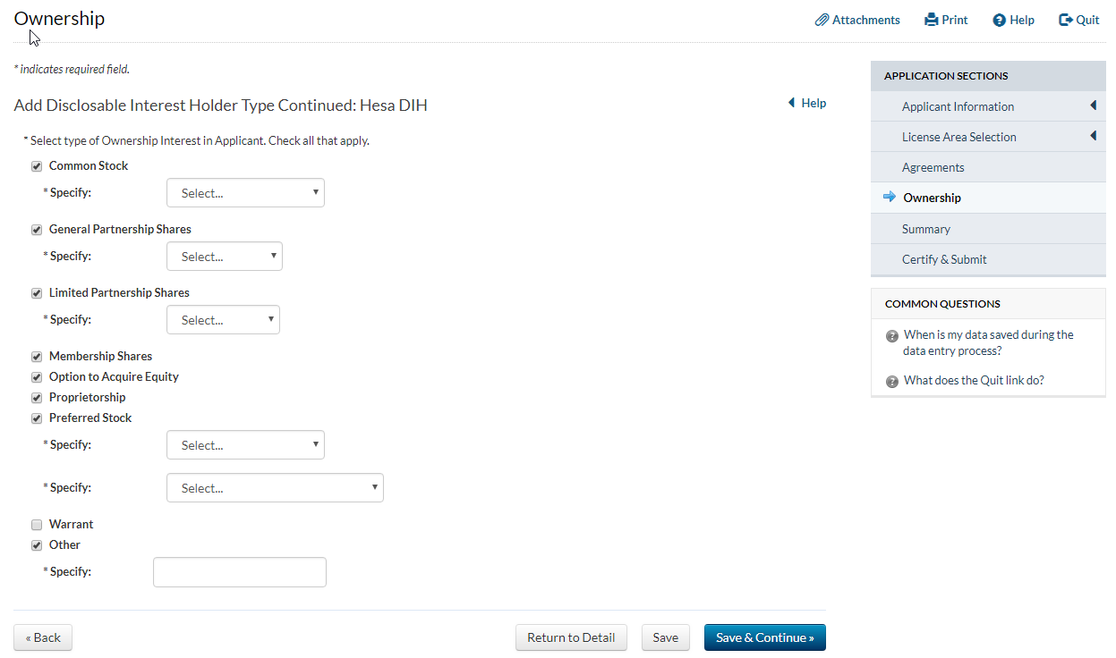Click the Quit exit icon
1116x658 pixels.
tap(1066, 20)
